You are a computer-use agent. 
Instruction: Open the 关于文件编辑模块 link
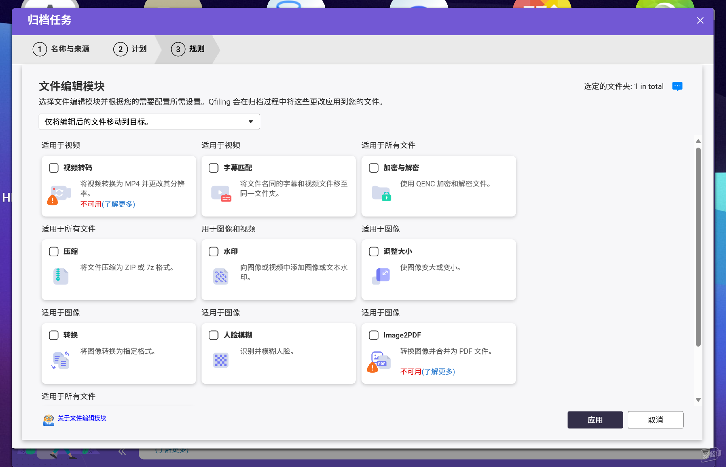click(x=82, y=418)
